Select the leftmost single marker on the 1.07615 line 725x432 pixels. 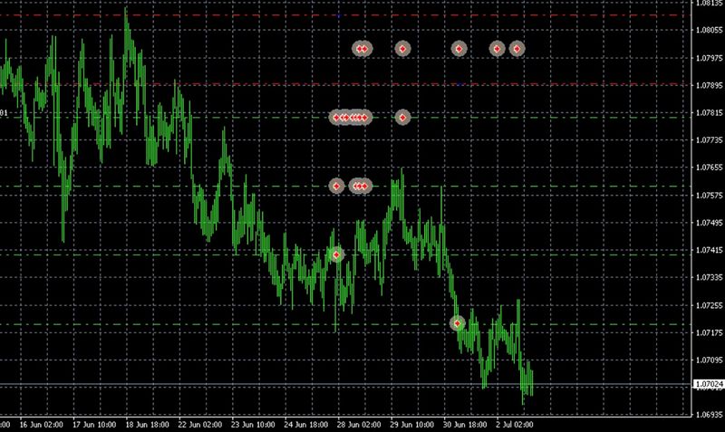click(336, 186)
